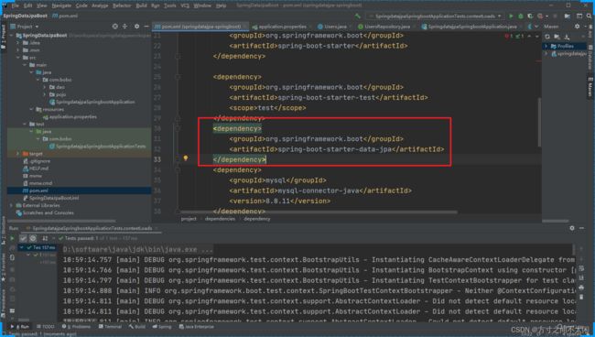Click the Search Everywhere magnifier icon
The height and width of the screenshot is (337, 595).
pos(590,16)
